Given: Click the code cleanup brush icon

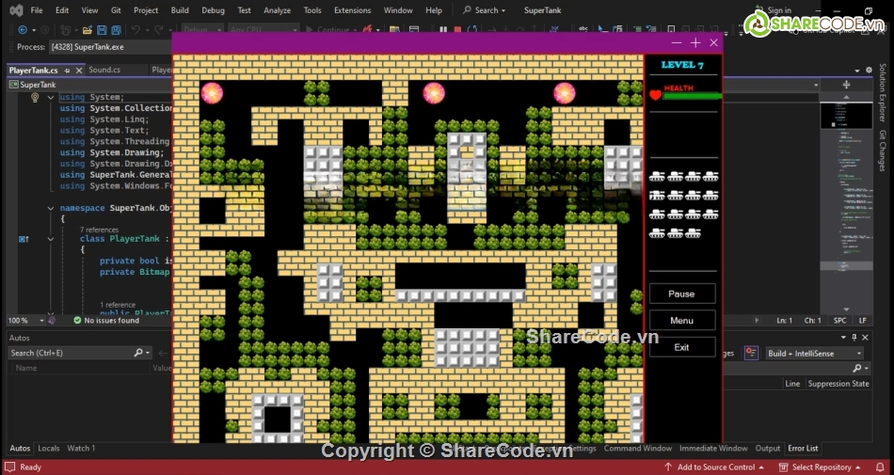Looking at the screenshot, I should (52, 321).
